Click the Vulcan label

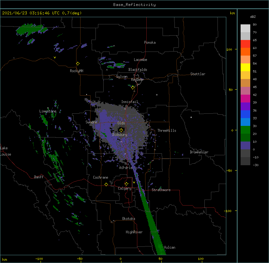tap(169, 247)
